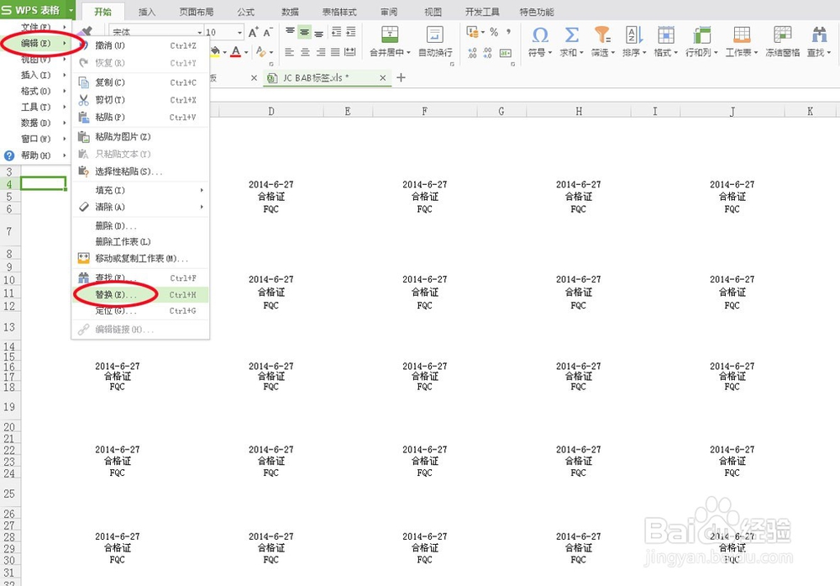Viewport: 840px width, 586px height.
Task: Open the 开发工具 (Developer) ribbon tab
Action: (x=482, y=11)
